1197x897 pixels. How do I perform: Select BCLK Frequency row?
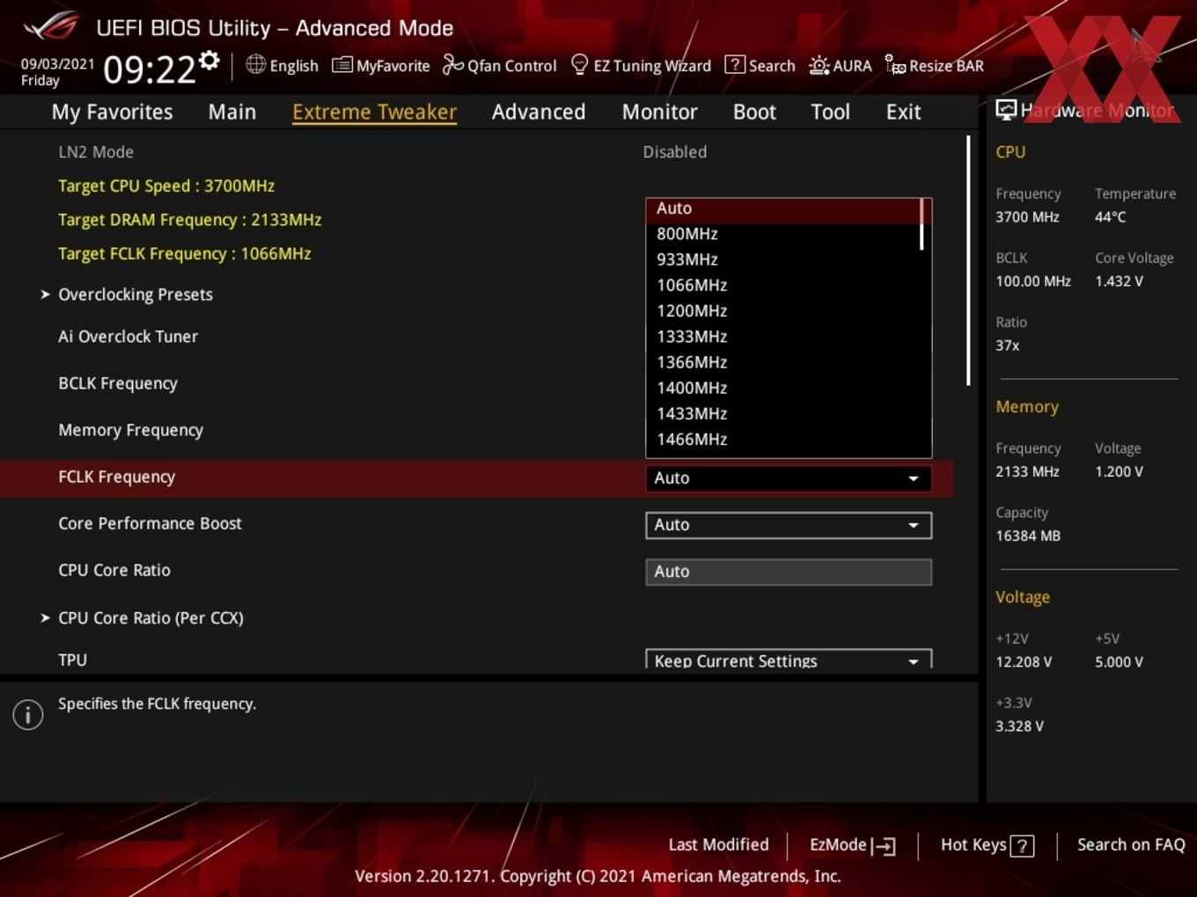click(118, 383)
